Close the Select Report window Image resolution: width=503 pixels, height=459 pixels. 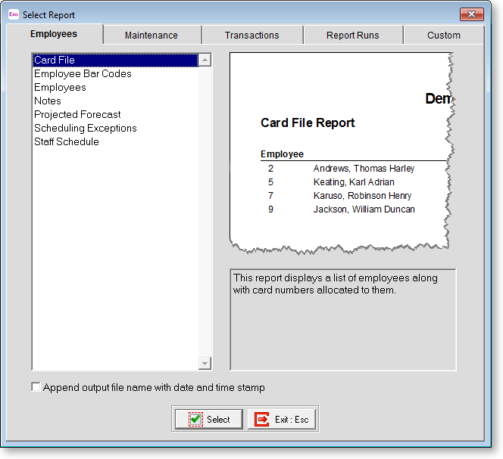pos(471,14)
